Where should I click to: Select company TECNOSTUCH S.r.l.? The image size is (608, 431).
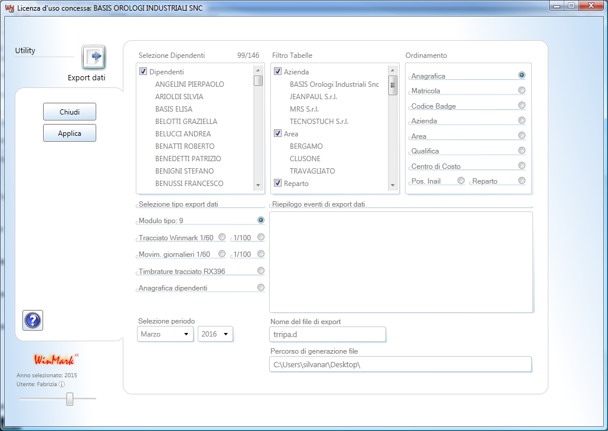[x=319, y=122]
